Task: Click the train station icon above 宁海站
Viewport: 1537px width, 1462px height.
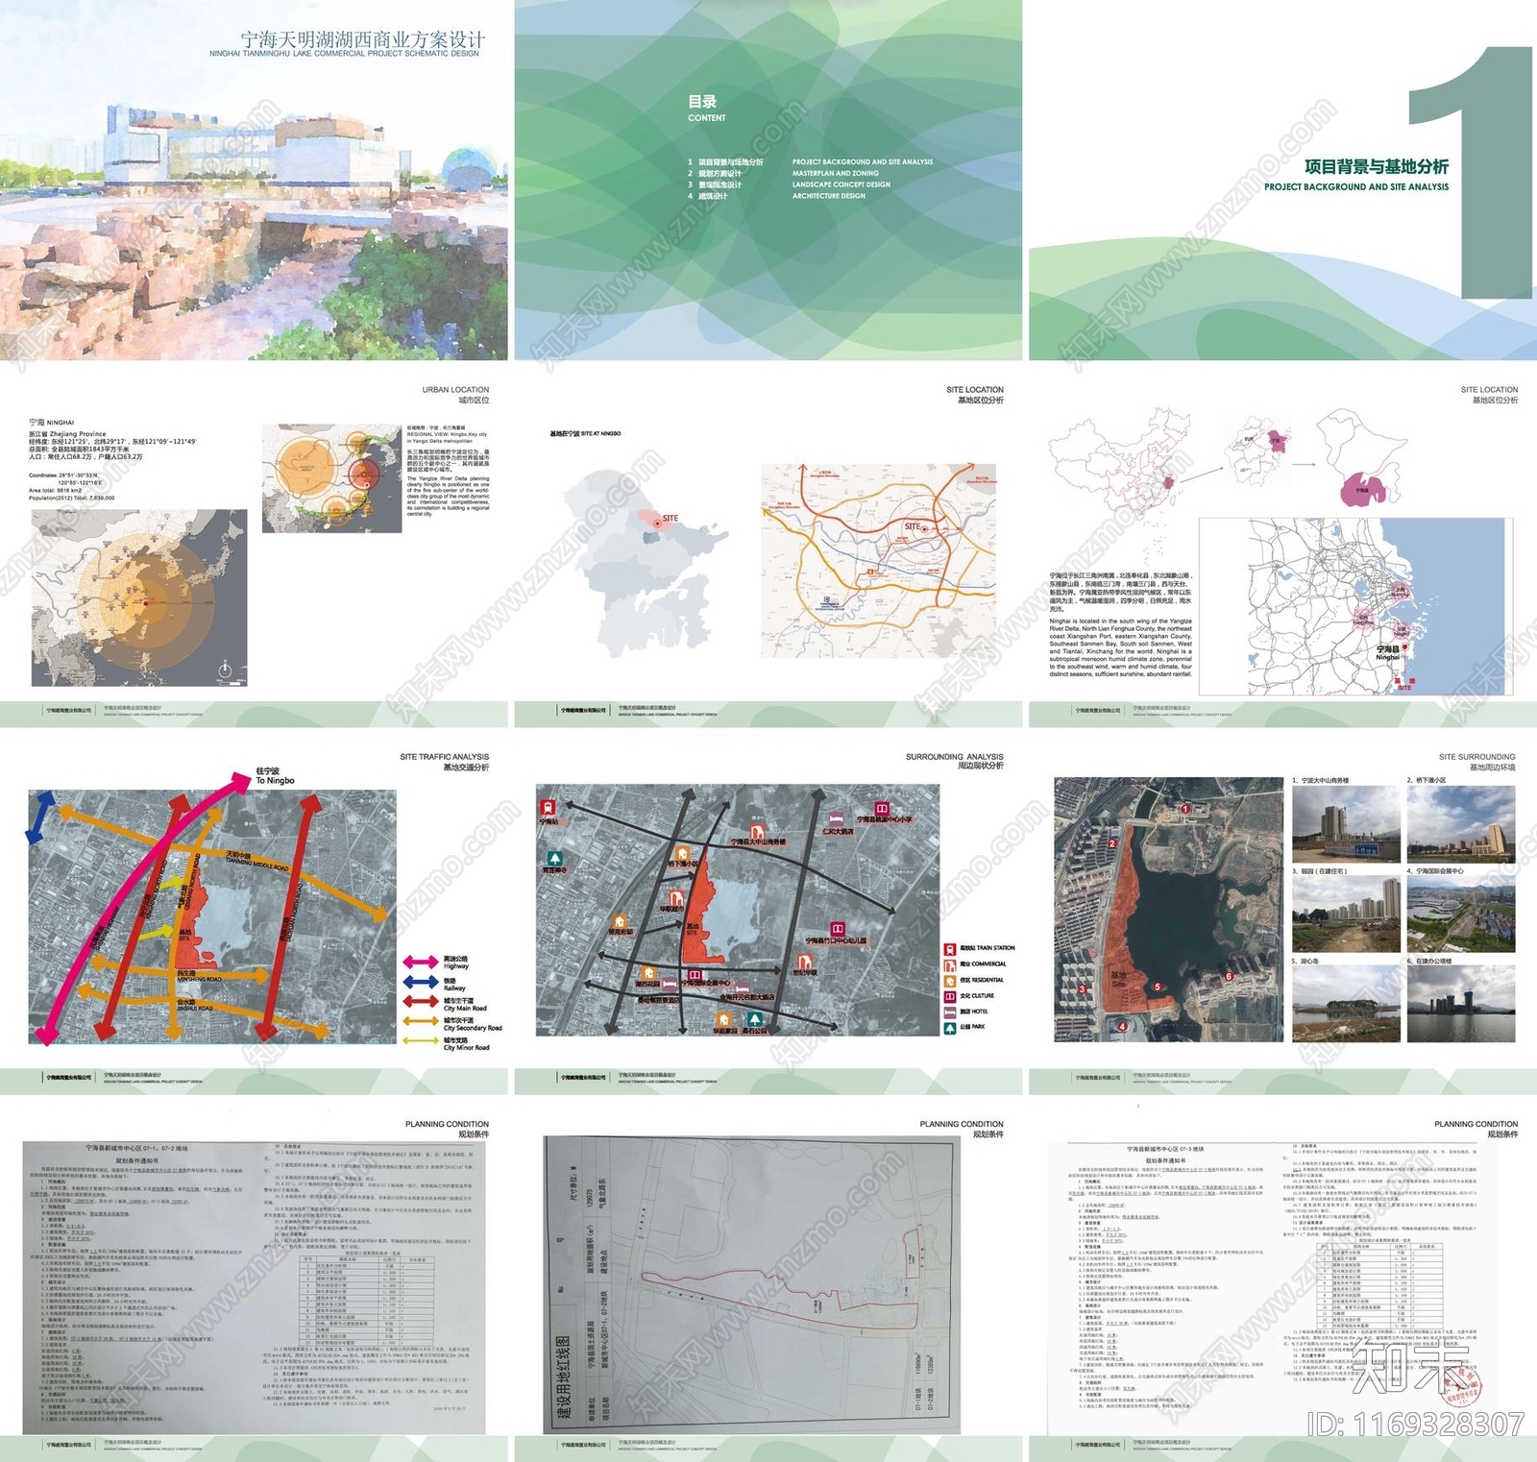Action: pos(549,807)
